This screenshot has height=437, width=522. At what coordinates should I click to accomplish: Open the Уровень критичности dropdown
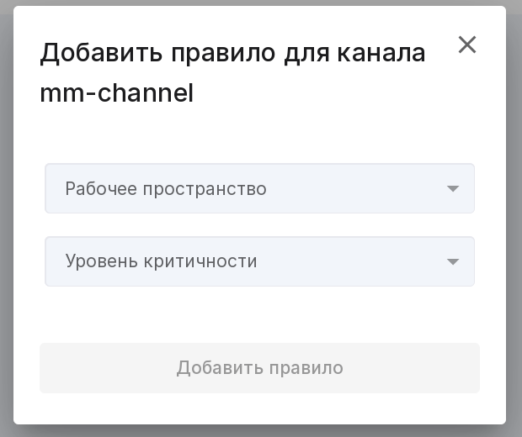click(259, 261)
